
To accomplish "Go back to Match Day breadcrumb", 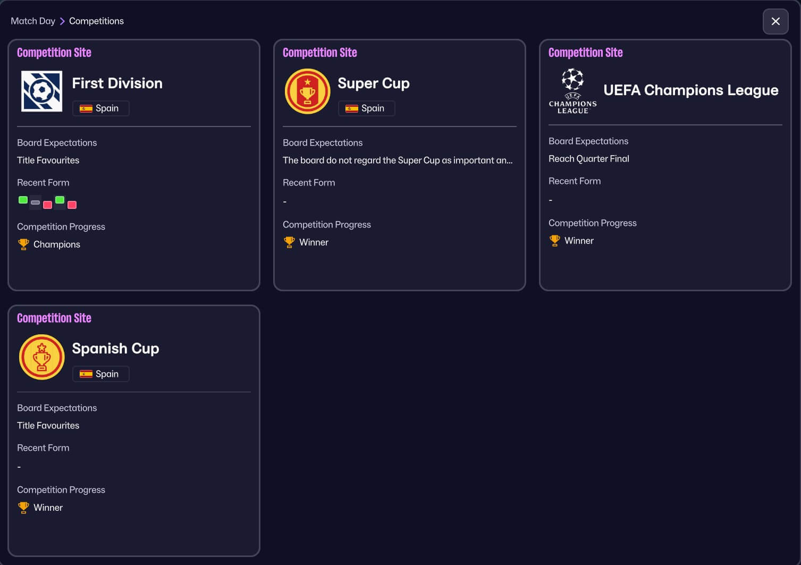I will pos(33,21).
